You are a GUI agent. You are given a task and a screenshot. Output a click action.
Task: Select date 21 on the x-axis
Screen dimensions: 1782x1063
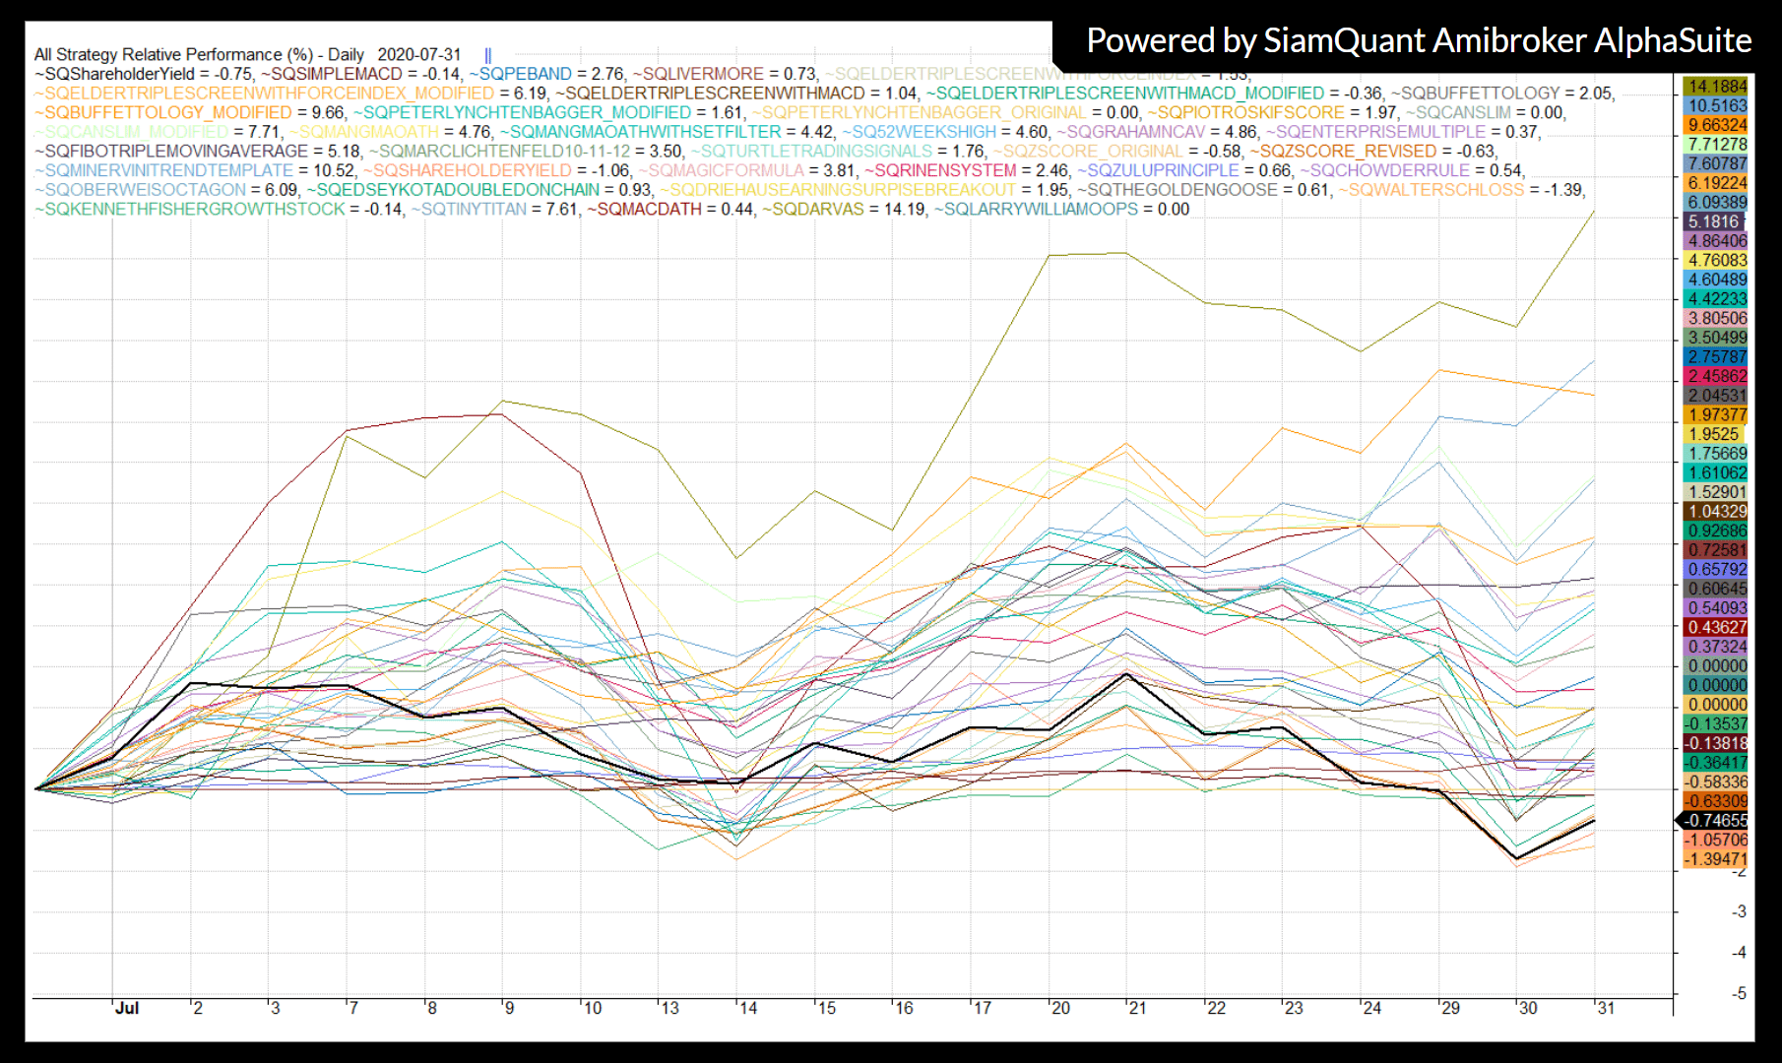click(x=1137, y=1008)
